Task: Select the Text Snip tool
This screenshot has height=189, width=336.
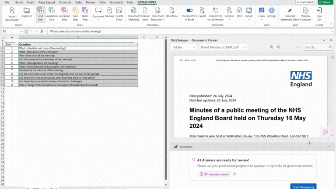Action: 40,14
